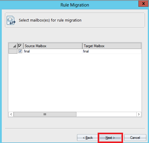
Task: Click the row selector for 'final'
Action: pos(13,51)
